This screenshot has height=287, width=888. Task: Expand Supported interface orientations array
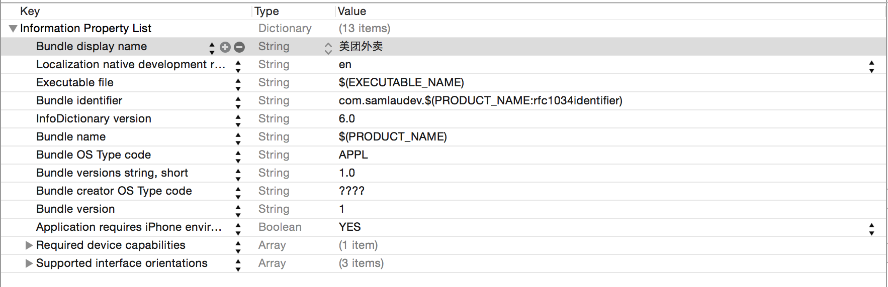[29, 263]
